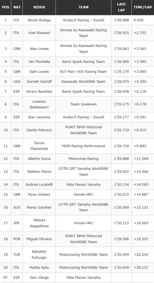Click Miguel Oliveira's last lap 1'29.396
This screenshot has width=154, height=283.
[x=121, y=239]
